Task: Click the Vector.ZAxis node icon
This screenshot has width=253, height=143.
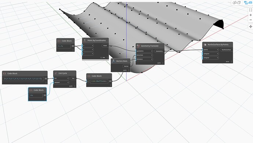Action: 113,61
